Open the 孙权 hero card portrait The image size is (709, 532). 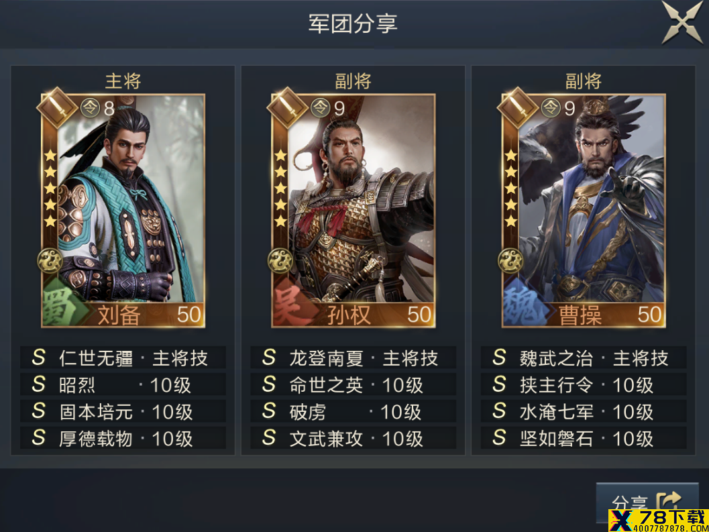(x=353, y=211)
